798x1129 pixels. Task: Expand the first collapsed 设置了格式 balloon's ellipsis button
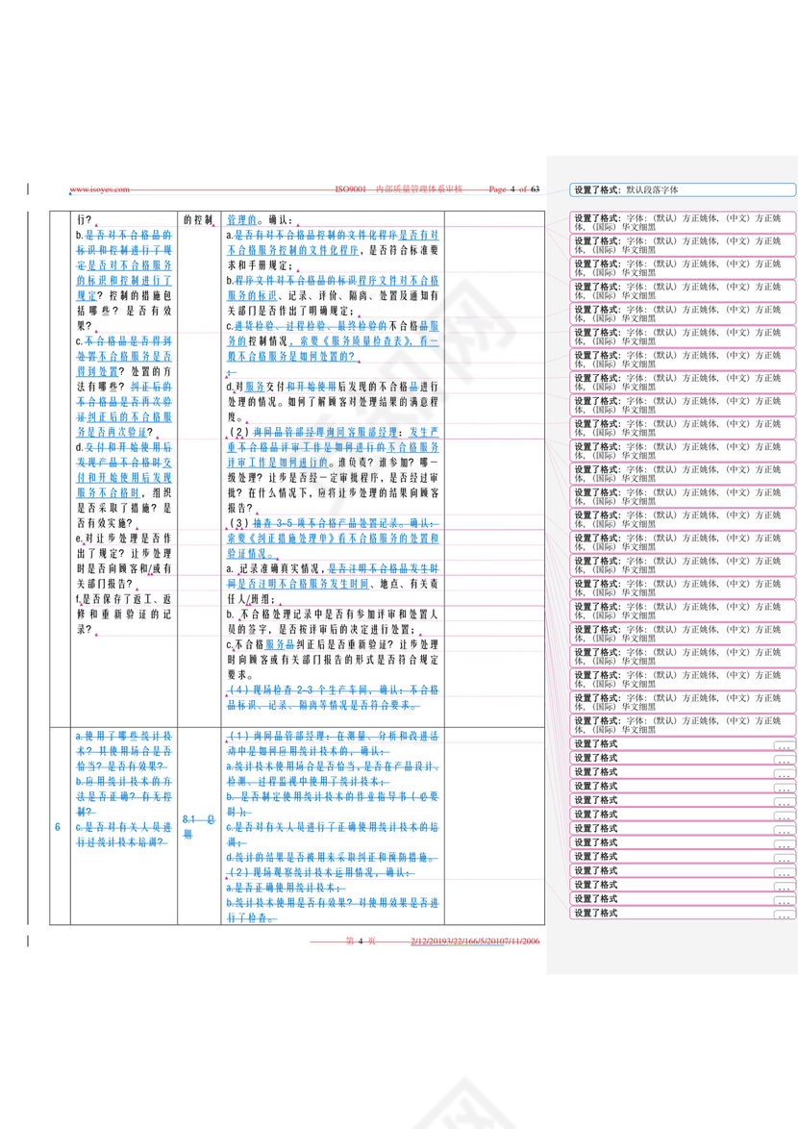[785, 745]
